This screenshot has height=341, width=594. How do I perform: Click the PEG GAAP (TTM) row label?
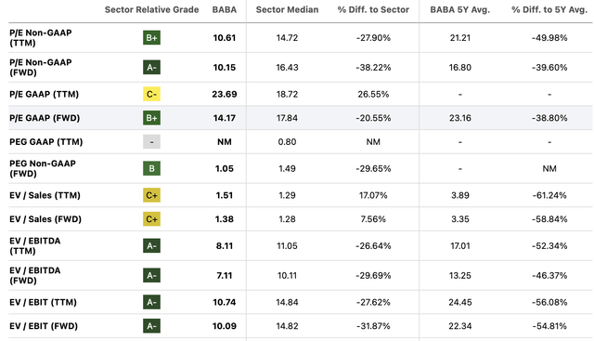(x=45, y=142)
